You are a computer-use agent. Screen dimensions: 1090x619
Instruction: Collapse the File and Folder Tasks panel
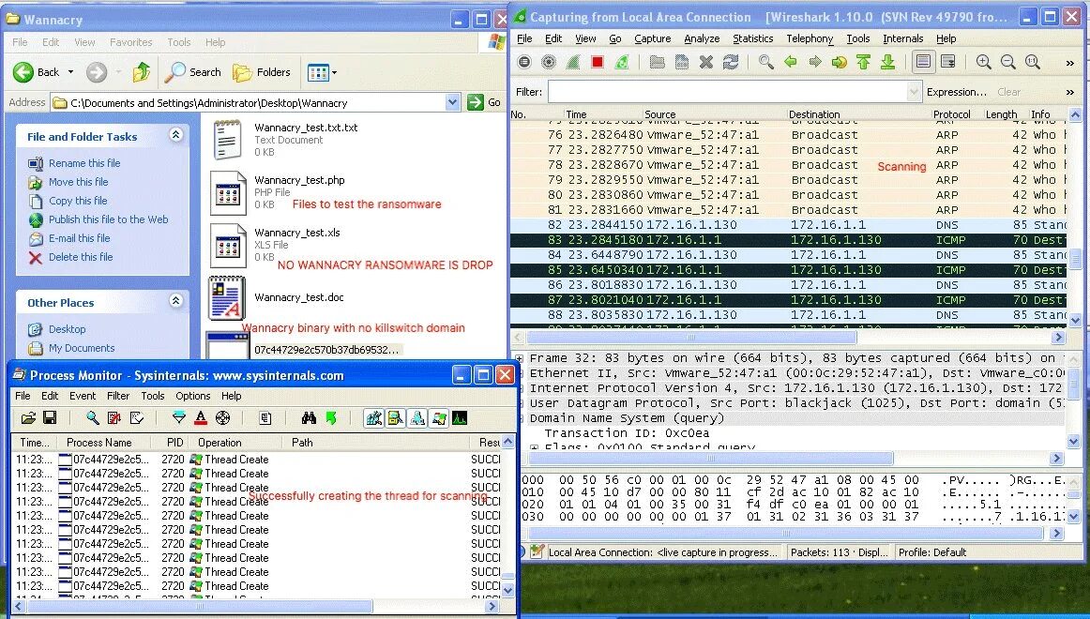[x=175, y=135]
